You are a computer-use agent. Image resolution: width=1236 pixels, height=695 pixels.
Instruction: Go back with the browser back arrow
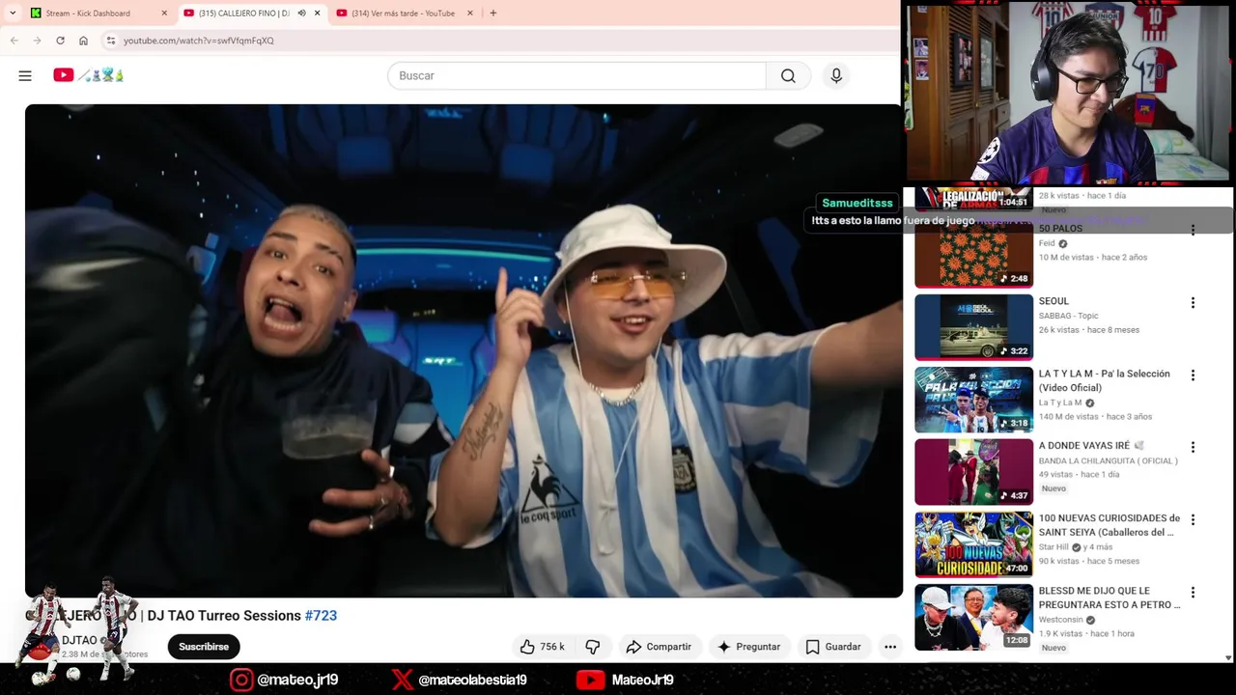point(14,41)
